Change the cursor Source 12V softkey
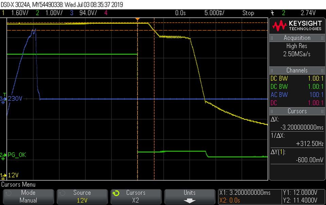The height and width of the screenshot is (205, 326). (x=82, y=197)
